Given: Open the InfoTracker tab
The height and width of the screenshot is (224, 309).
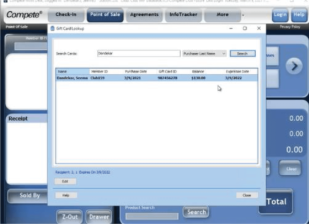Looking at the screenshot, I should coord(183,15).
